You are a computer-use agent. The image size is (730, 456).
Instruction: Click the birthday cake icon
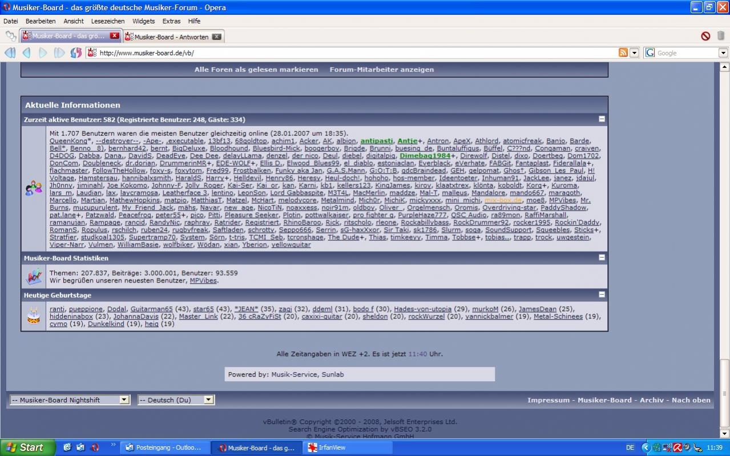(34, 316)
